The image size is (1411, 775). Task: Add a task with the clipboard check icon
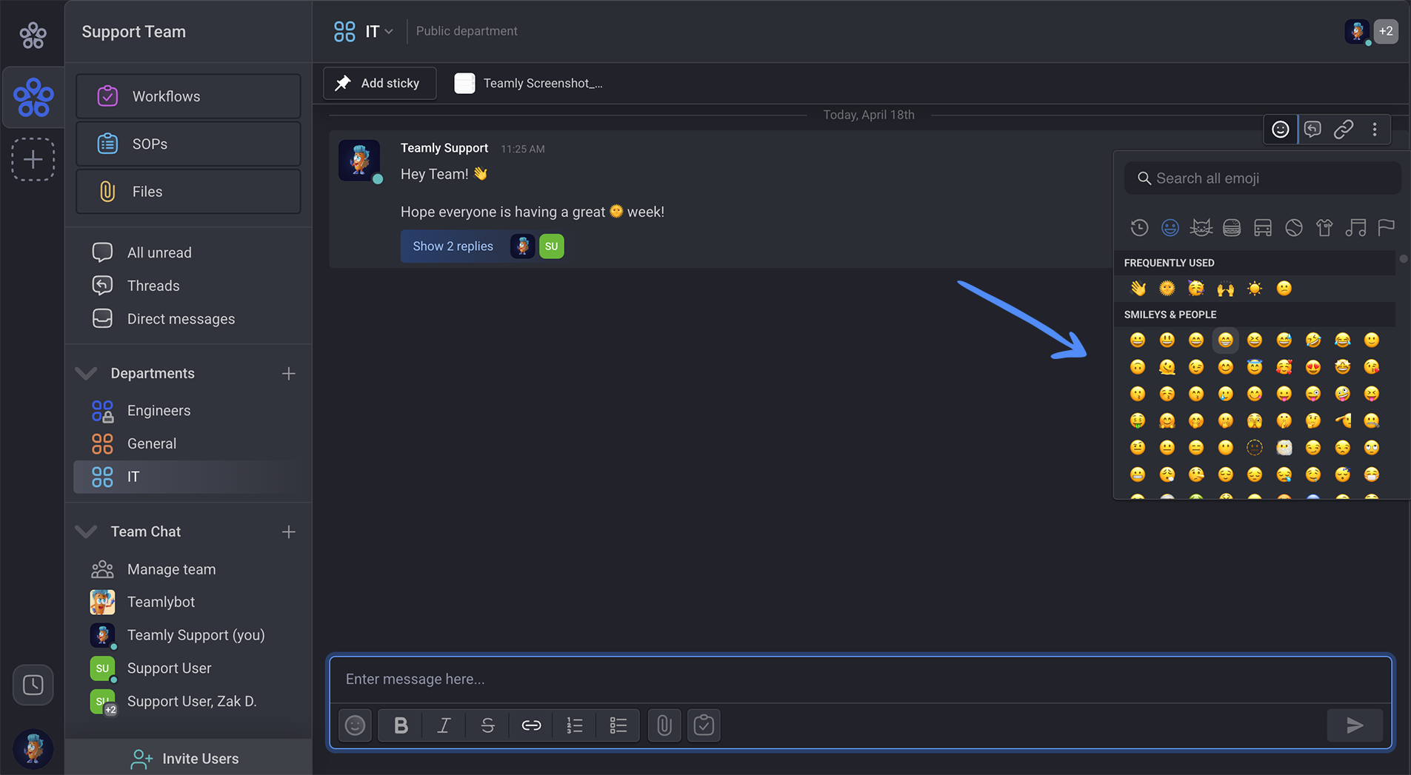704,725
